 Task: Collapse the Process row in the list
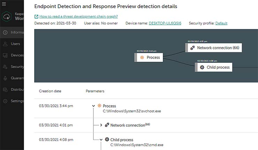coord(93,106)
